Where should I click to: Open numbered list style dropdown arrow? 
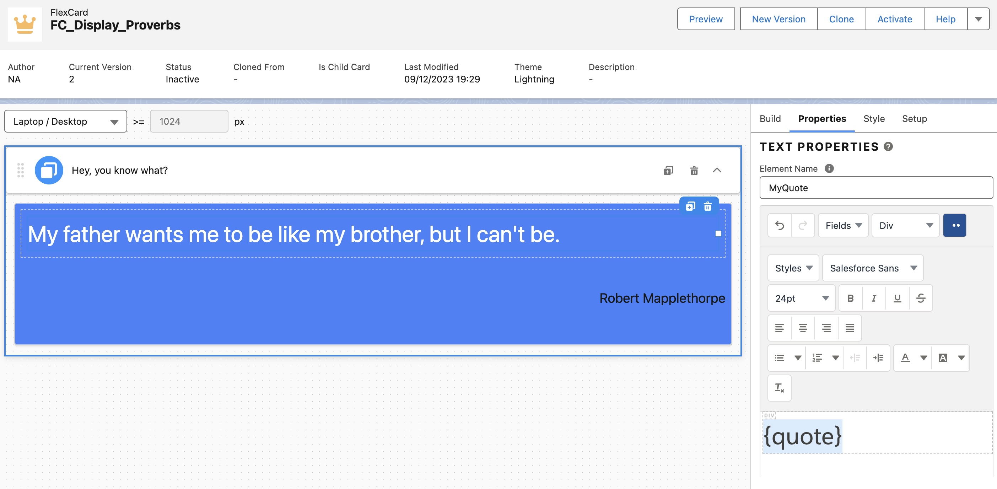pos(835,358)
